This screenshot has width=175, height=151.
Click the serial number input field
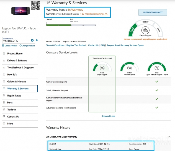click(x=16, y=40)
